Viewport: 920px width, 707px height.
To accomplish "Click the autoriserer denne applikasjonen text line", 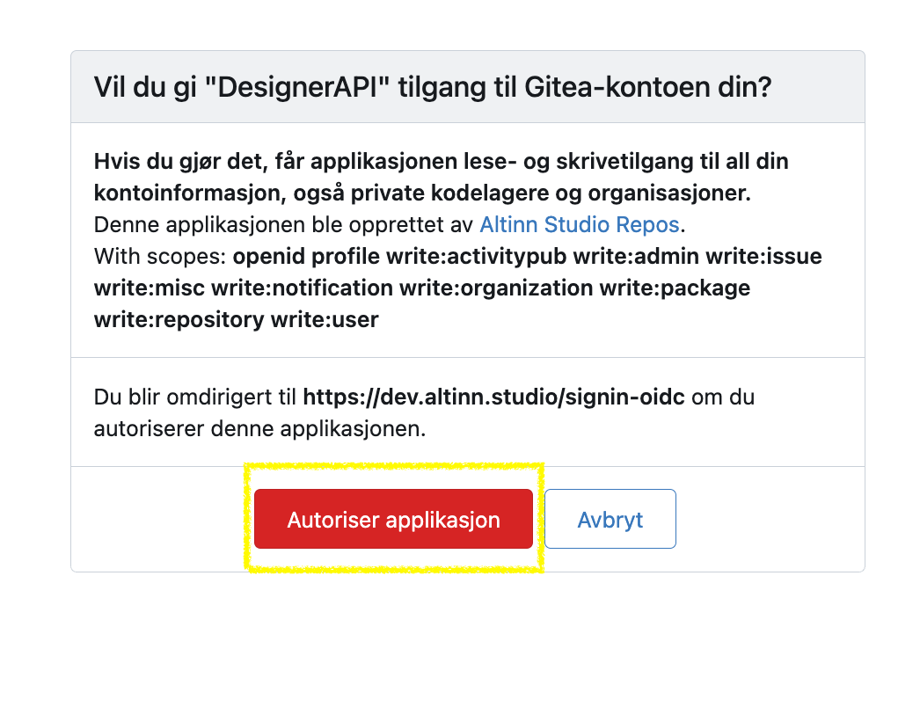I will tap(260, 429).
